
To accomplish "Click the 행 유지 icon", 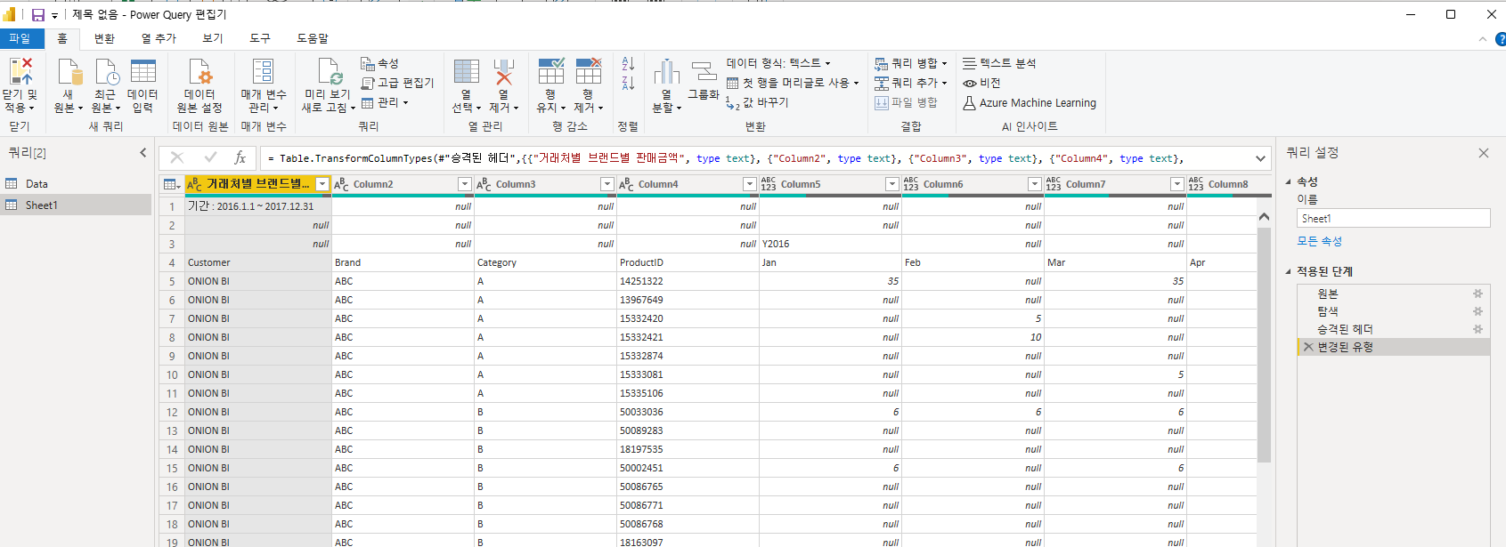I will (551, 71).
